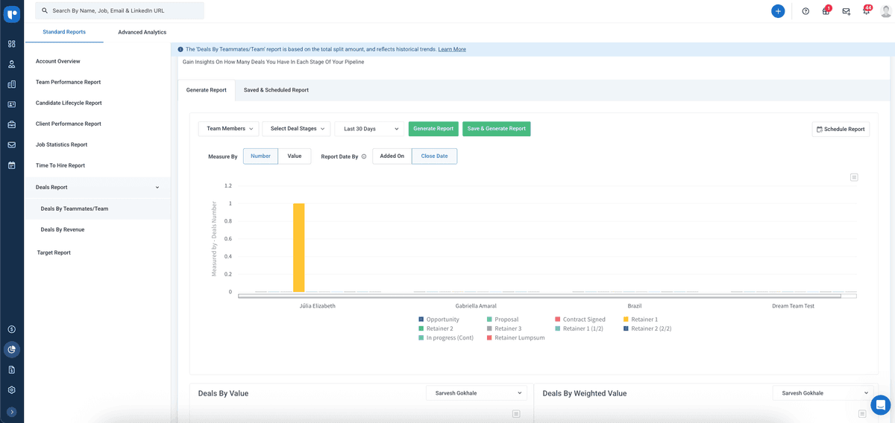
Task: Toggle the Retainer Lumpsum legend entry
Action: point(516,338)
